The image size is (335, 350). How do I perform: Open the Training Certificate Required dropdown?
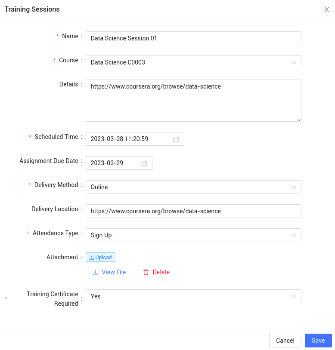[x=193, y=296]
